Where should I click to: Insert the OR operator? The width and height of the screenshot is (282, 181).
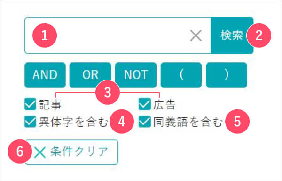tap(90, 75)
